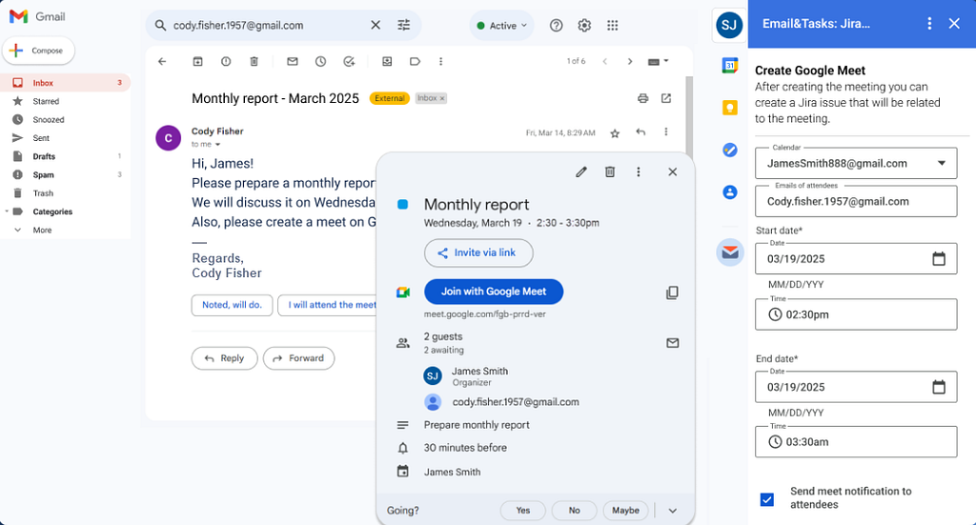Viewport: 976px width, 525px height.
Task: Open email in new window
Action: 666,98
